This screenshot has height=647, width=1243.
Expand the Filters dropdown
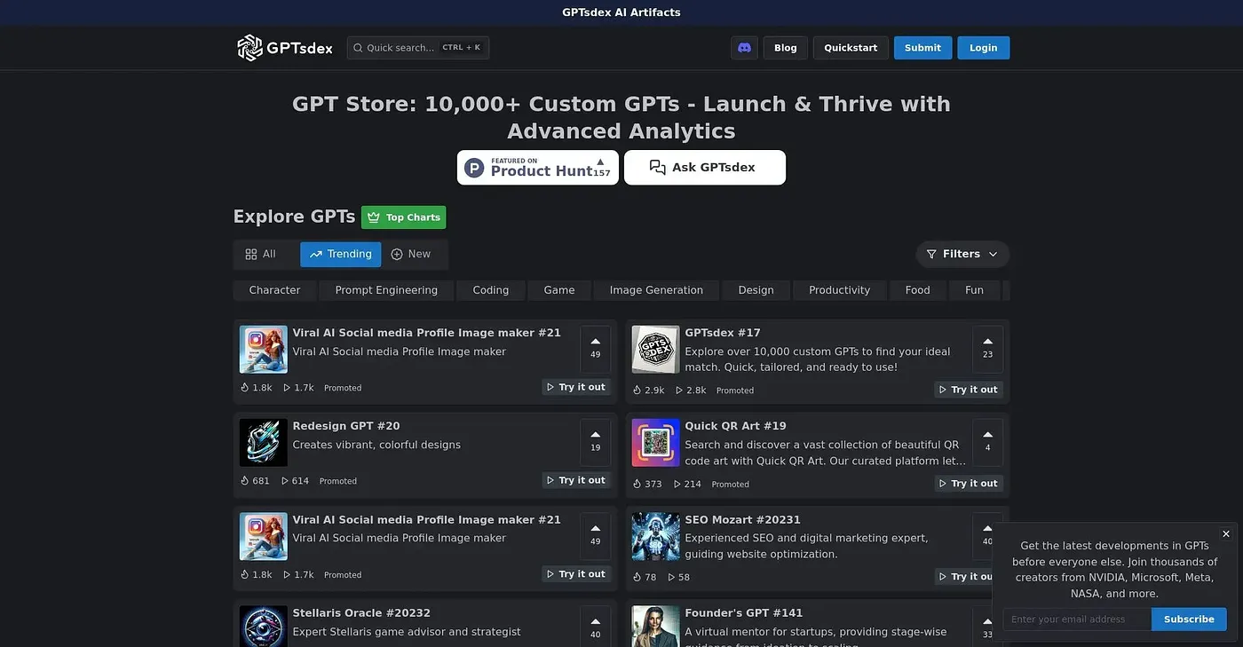[962, 254]
